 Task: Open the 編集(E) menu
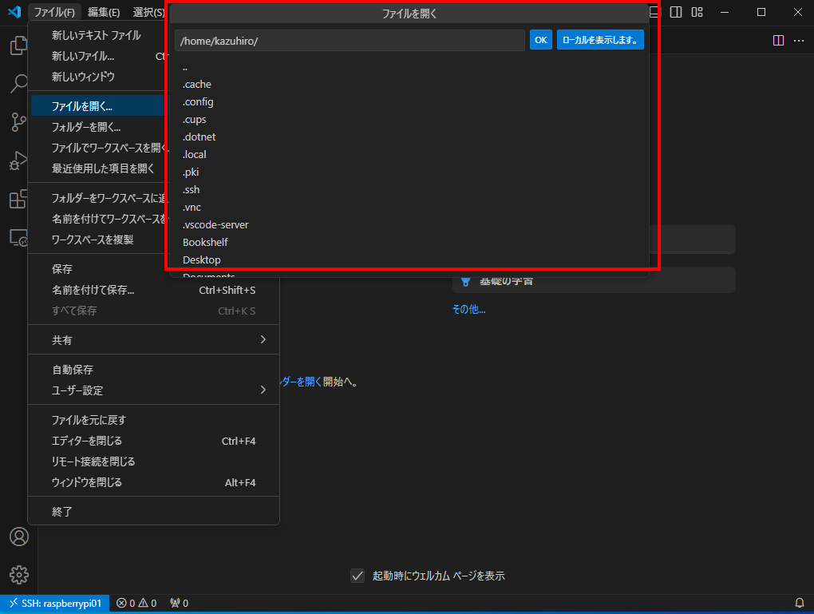click(x=104, y=12)
